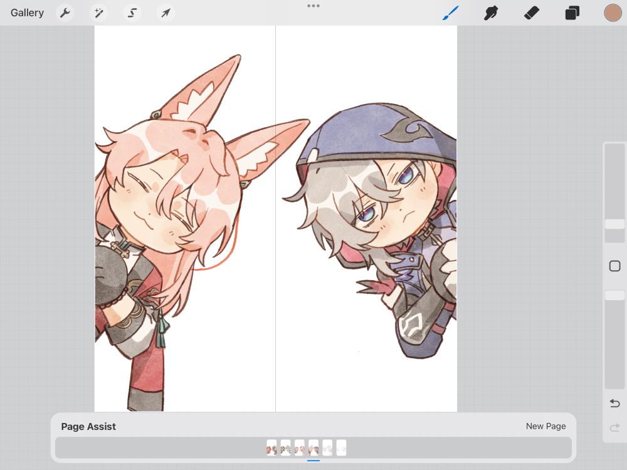This screenshot has width=627, height=470.
Task: Activate the Transform arrow tool
Action: pyautogui.click(x=166, y=13)
